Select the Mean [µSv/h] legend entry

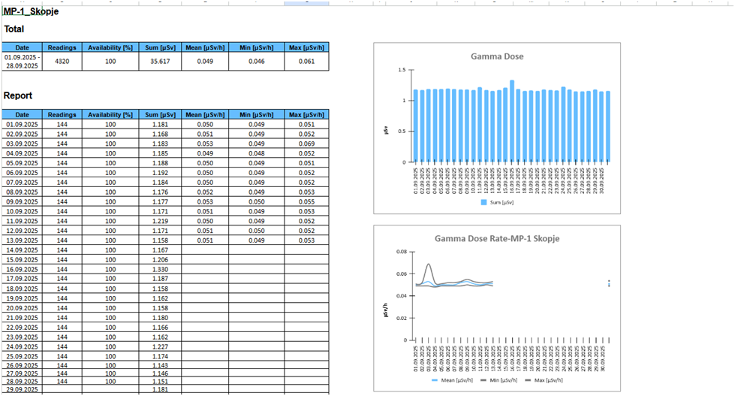point(452,380)
